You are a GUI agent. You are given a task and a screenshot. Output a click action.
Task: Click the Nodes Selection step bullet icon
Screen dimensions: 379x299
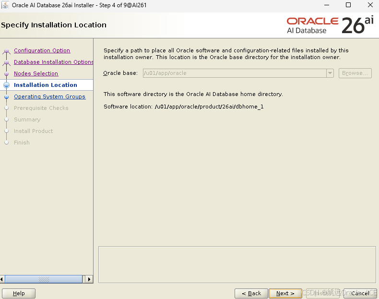pos(7,73)
